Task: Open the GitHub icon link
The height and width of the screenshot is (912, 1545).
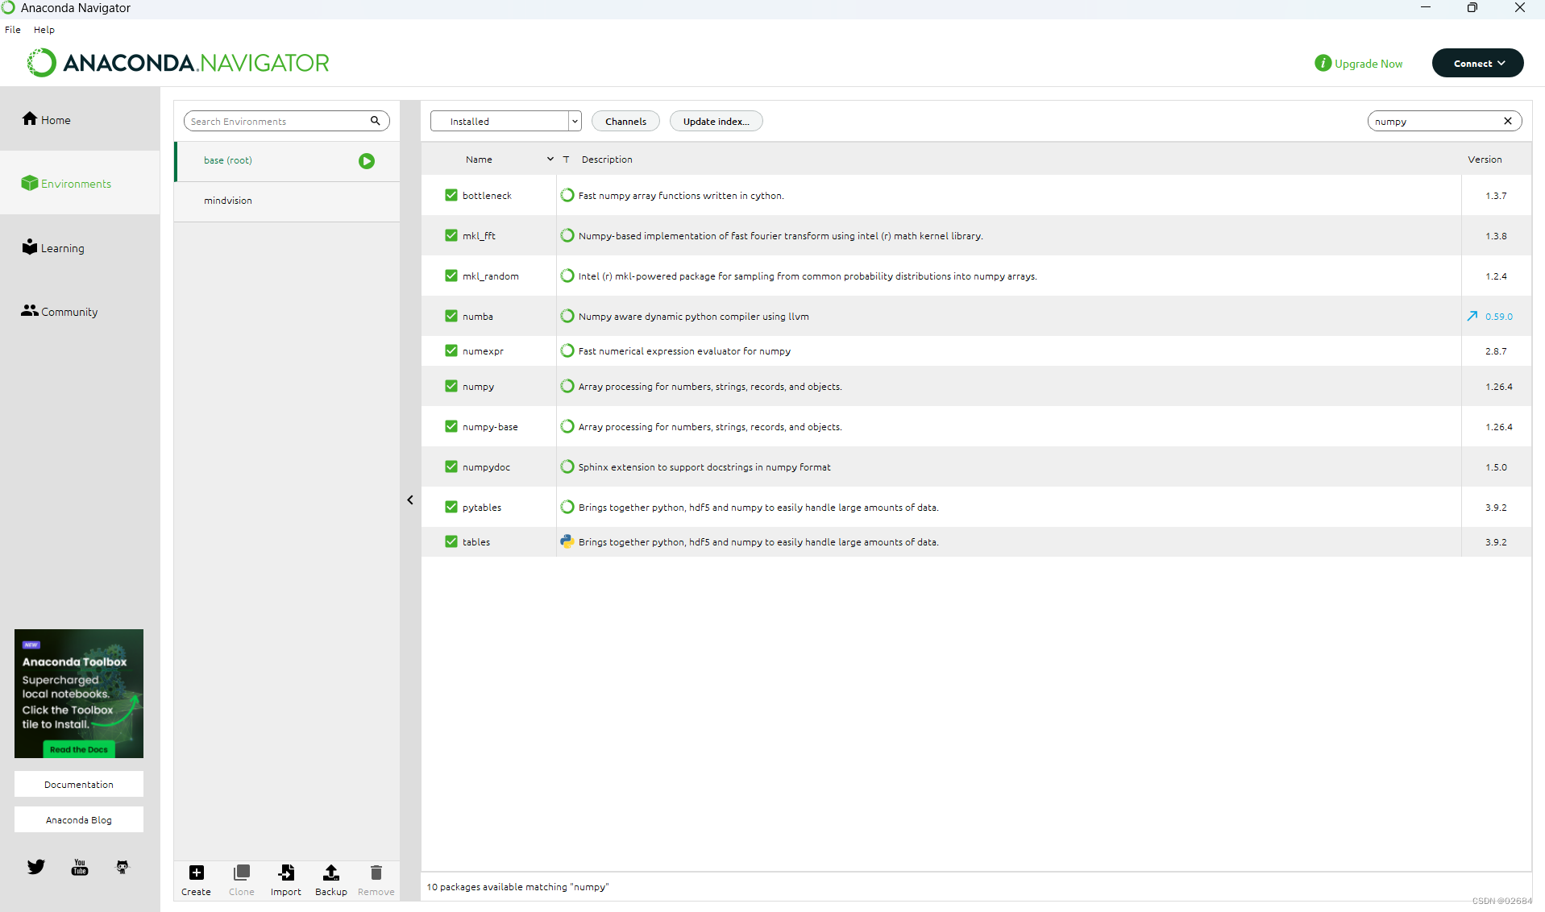Action: [x=123, y=867]
